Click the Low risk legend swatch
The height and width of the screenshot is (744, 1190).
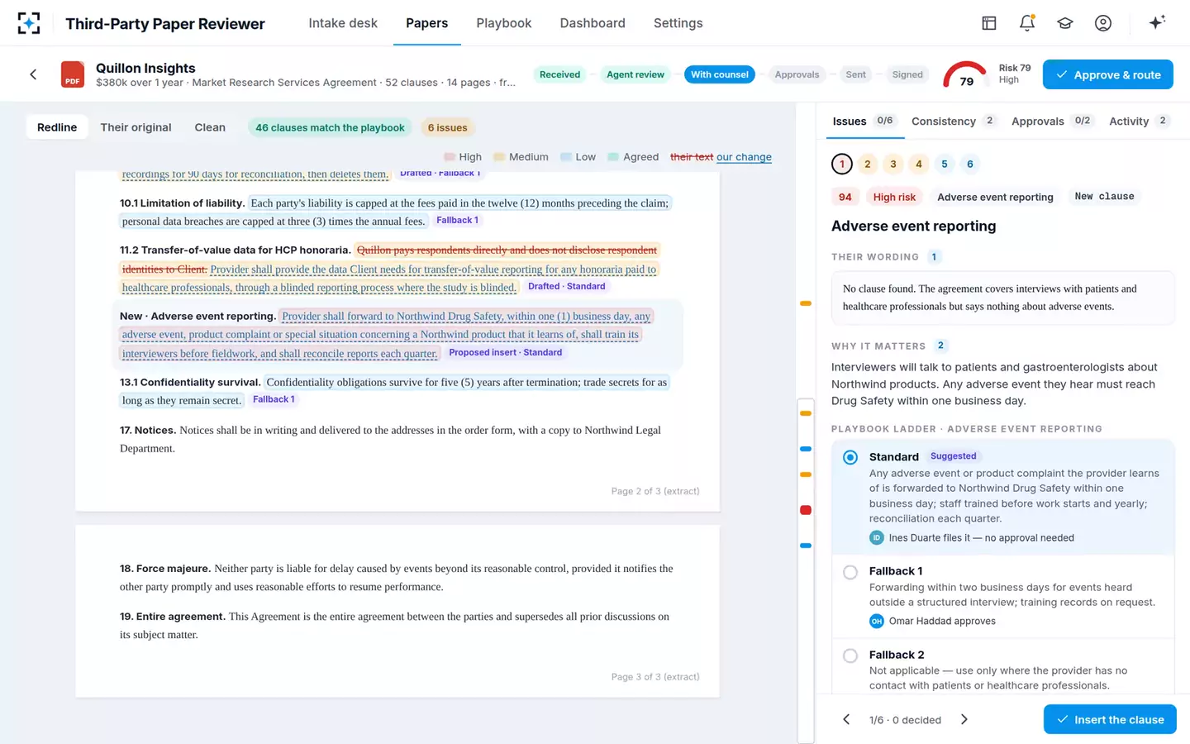coord(565,157)
